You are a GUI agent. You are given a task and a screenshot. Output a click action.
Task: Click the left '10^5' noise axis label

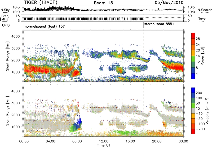coord(16,7)
